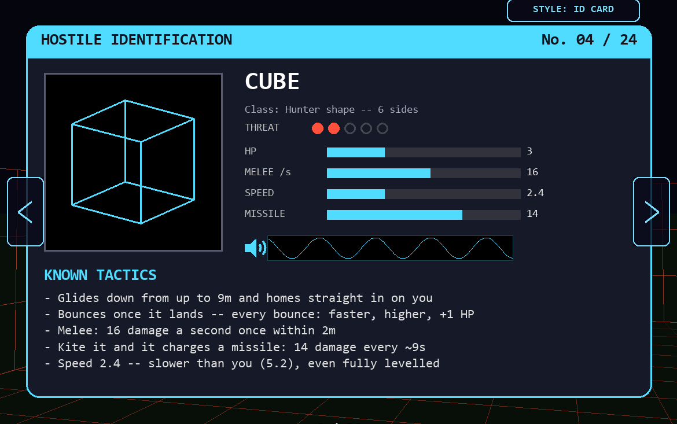
Task: Click the first filled threat dot
Action: click(x=318, y=128)
